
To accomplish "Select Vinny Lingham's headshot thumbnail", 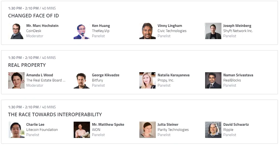I will tap(148, 31).
